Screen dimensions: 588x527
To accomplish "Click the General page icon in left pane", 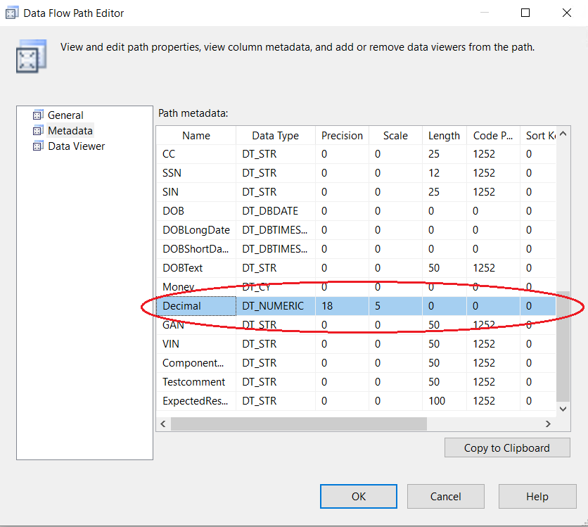I will (x=38, y=115).
